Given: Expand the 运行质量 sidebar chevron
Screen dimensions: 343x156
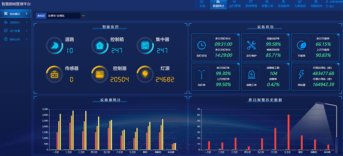Looking at the screenshot, I should tap(27, 31).
